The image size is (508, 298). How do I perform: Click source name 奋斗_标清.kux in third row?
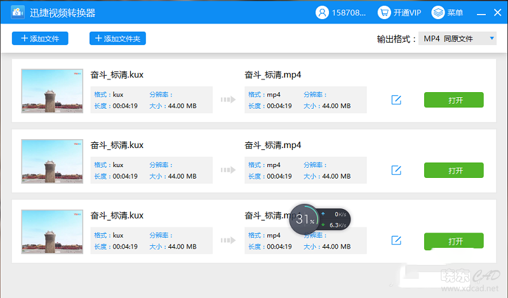click(x=117, y=215)
